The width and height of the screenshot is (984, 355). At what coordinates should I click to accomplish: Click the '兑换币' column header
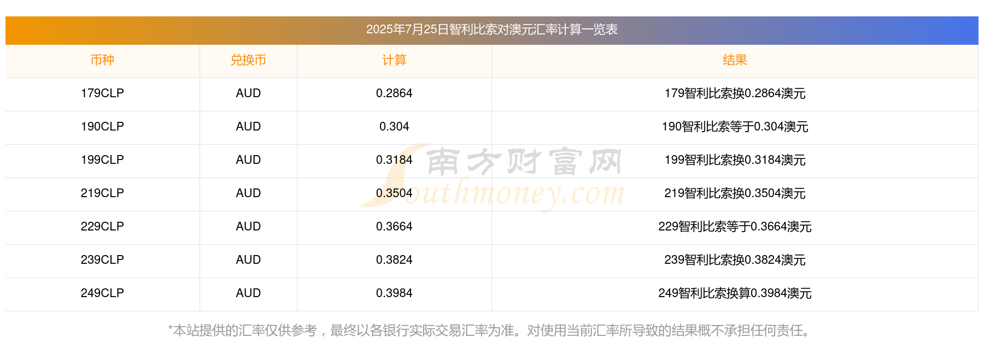coord(248,60)
